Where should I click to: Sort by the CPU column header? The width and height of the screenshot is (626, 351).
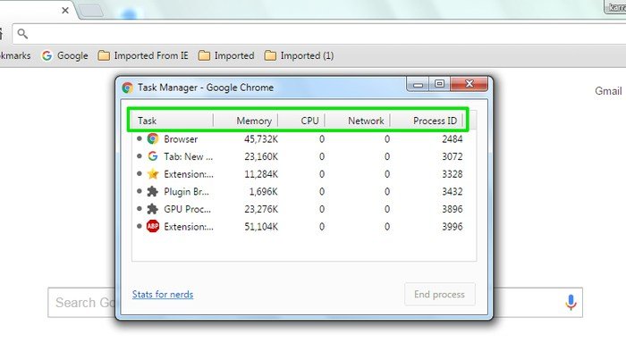(301, 121)
